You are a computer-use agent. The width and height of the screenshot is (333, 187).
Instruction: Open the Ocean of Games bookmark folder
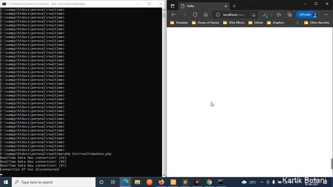pos(205,23)
